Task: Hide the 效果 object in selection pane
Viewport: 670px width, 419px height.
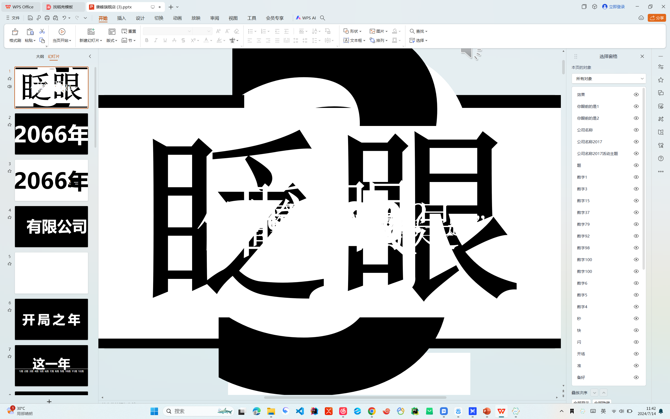Action: [636, 94]
